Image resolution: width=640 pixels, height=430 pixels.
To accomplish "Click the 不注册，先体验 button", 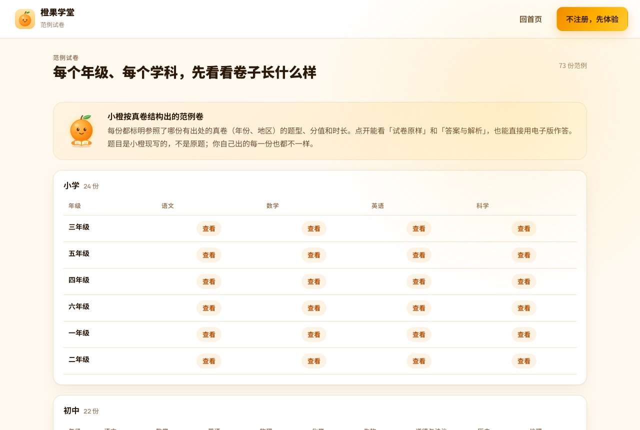I will pyautogui.click(x=592, y=19).
